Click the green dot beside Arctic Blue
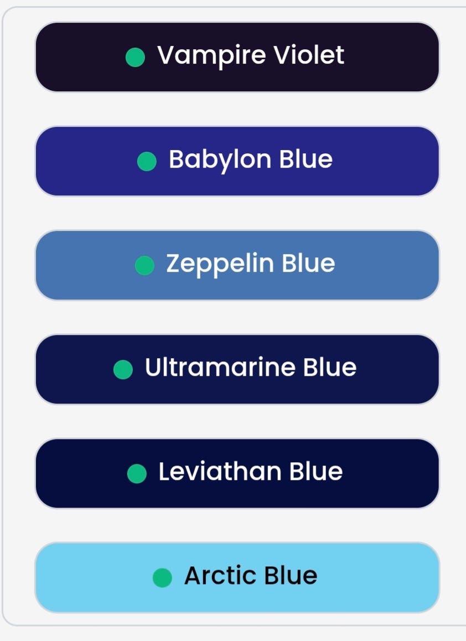Image resolution: width=466 pixels, height=641 pixels. coord(162,577)
